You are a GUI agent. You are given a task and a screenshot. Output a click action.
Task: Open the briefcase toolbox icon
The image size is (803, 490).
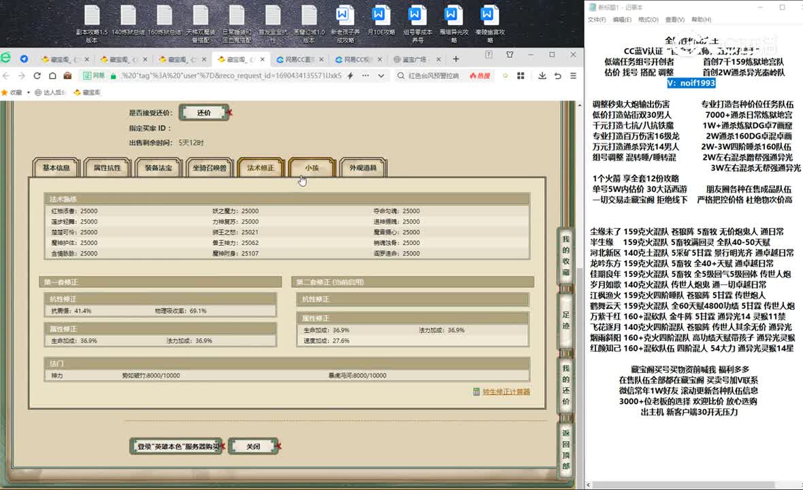[67, 76]
